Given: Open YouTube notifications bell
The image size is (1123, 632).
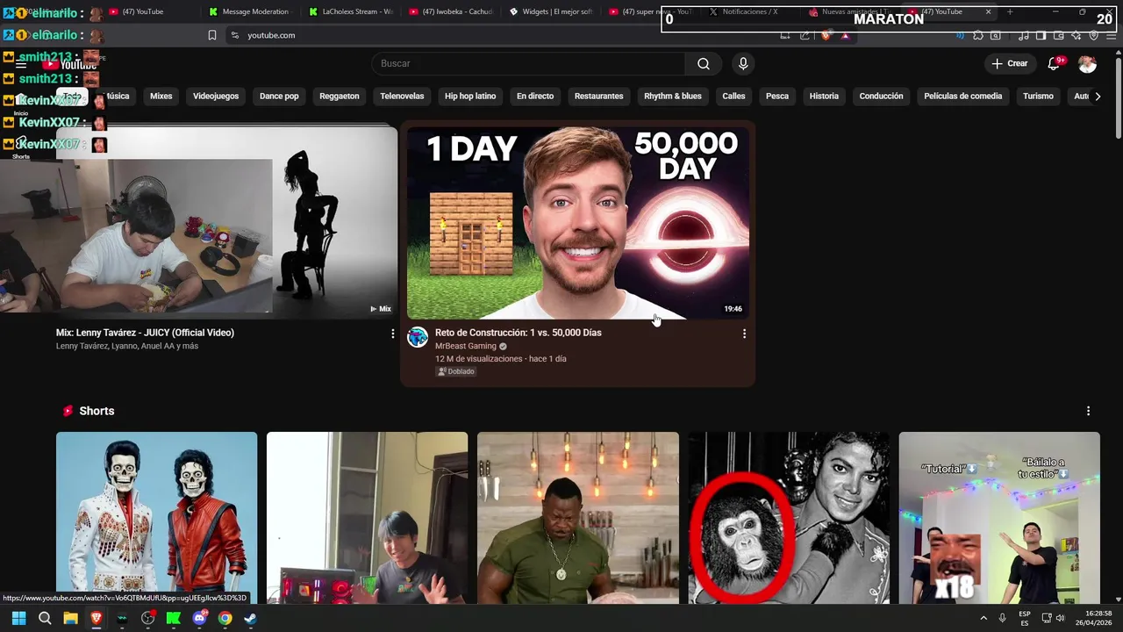Looking at the screenshot, I should point(1055,63).
